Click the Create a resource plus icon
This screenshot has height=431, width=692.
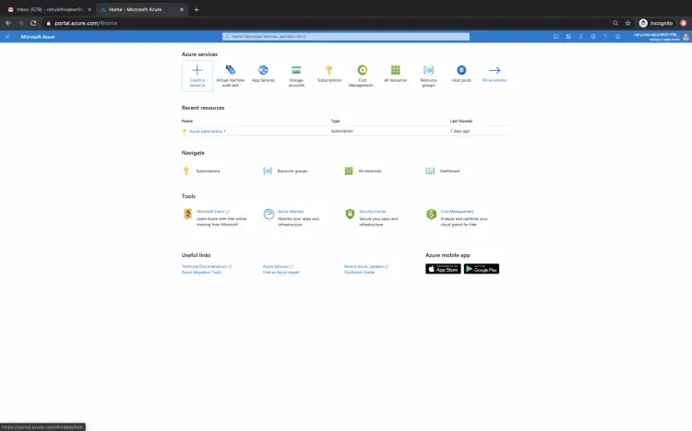[197, 70]
